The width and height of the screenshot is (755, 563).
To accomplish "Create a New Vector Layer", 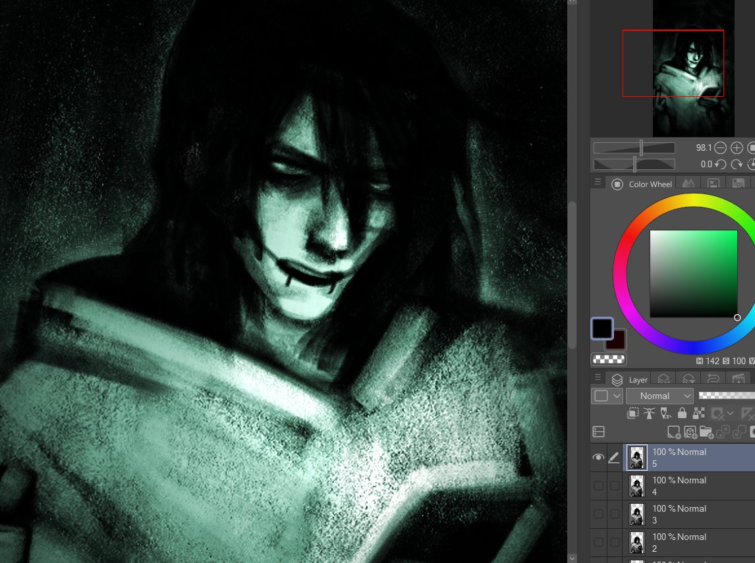I will (x=690, y=432).
